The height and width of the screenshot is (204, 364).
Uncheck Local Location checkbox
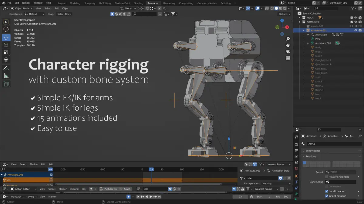click(327, 191)
